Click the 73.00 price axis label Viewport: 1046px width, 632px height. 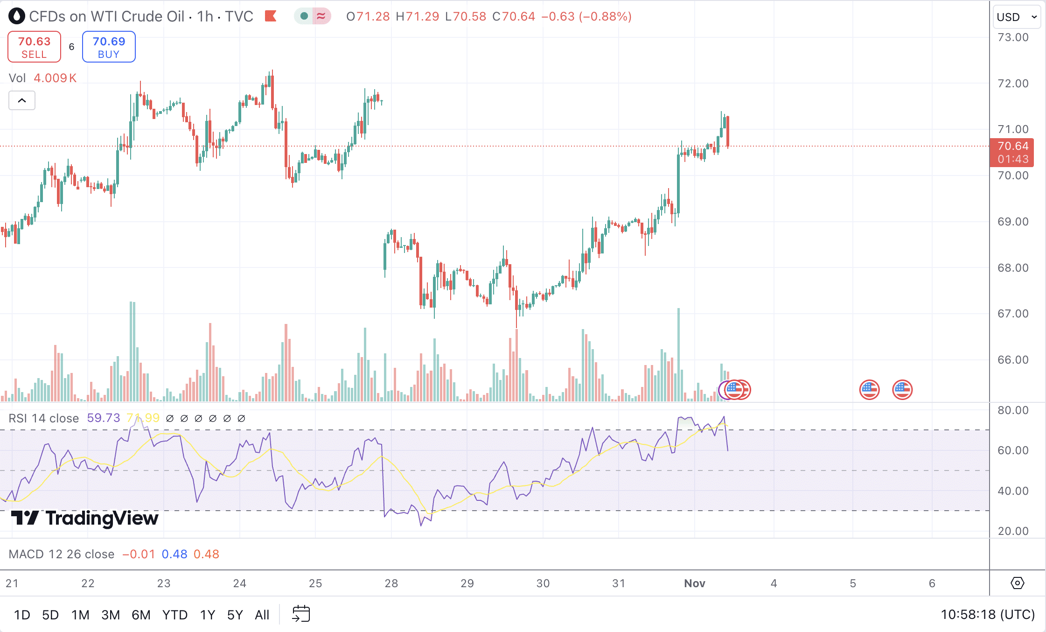(x=1013, y=37)
